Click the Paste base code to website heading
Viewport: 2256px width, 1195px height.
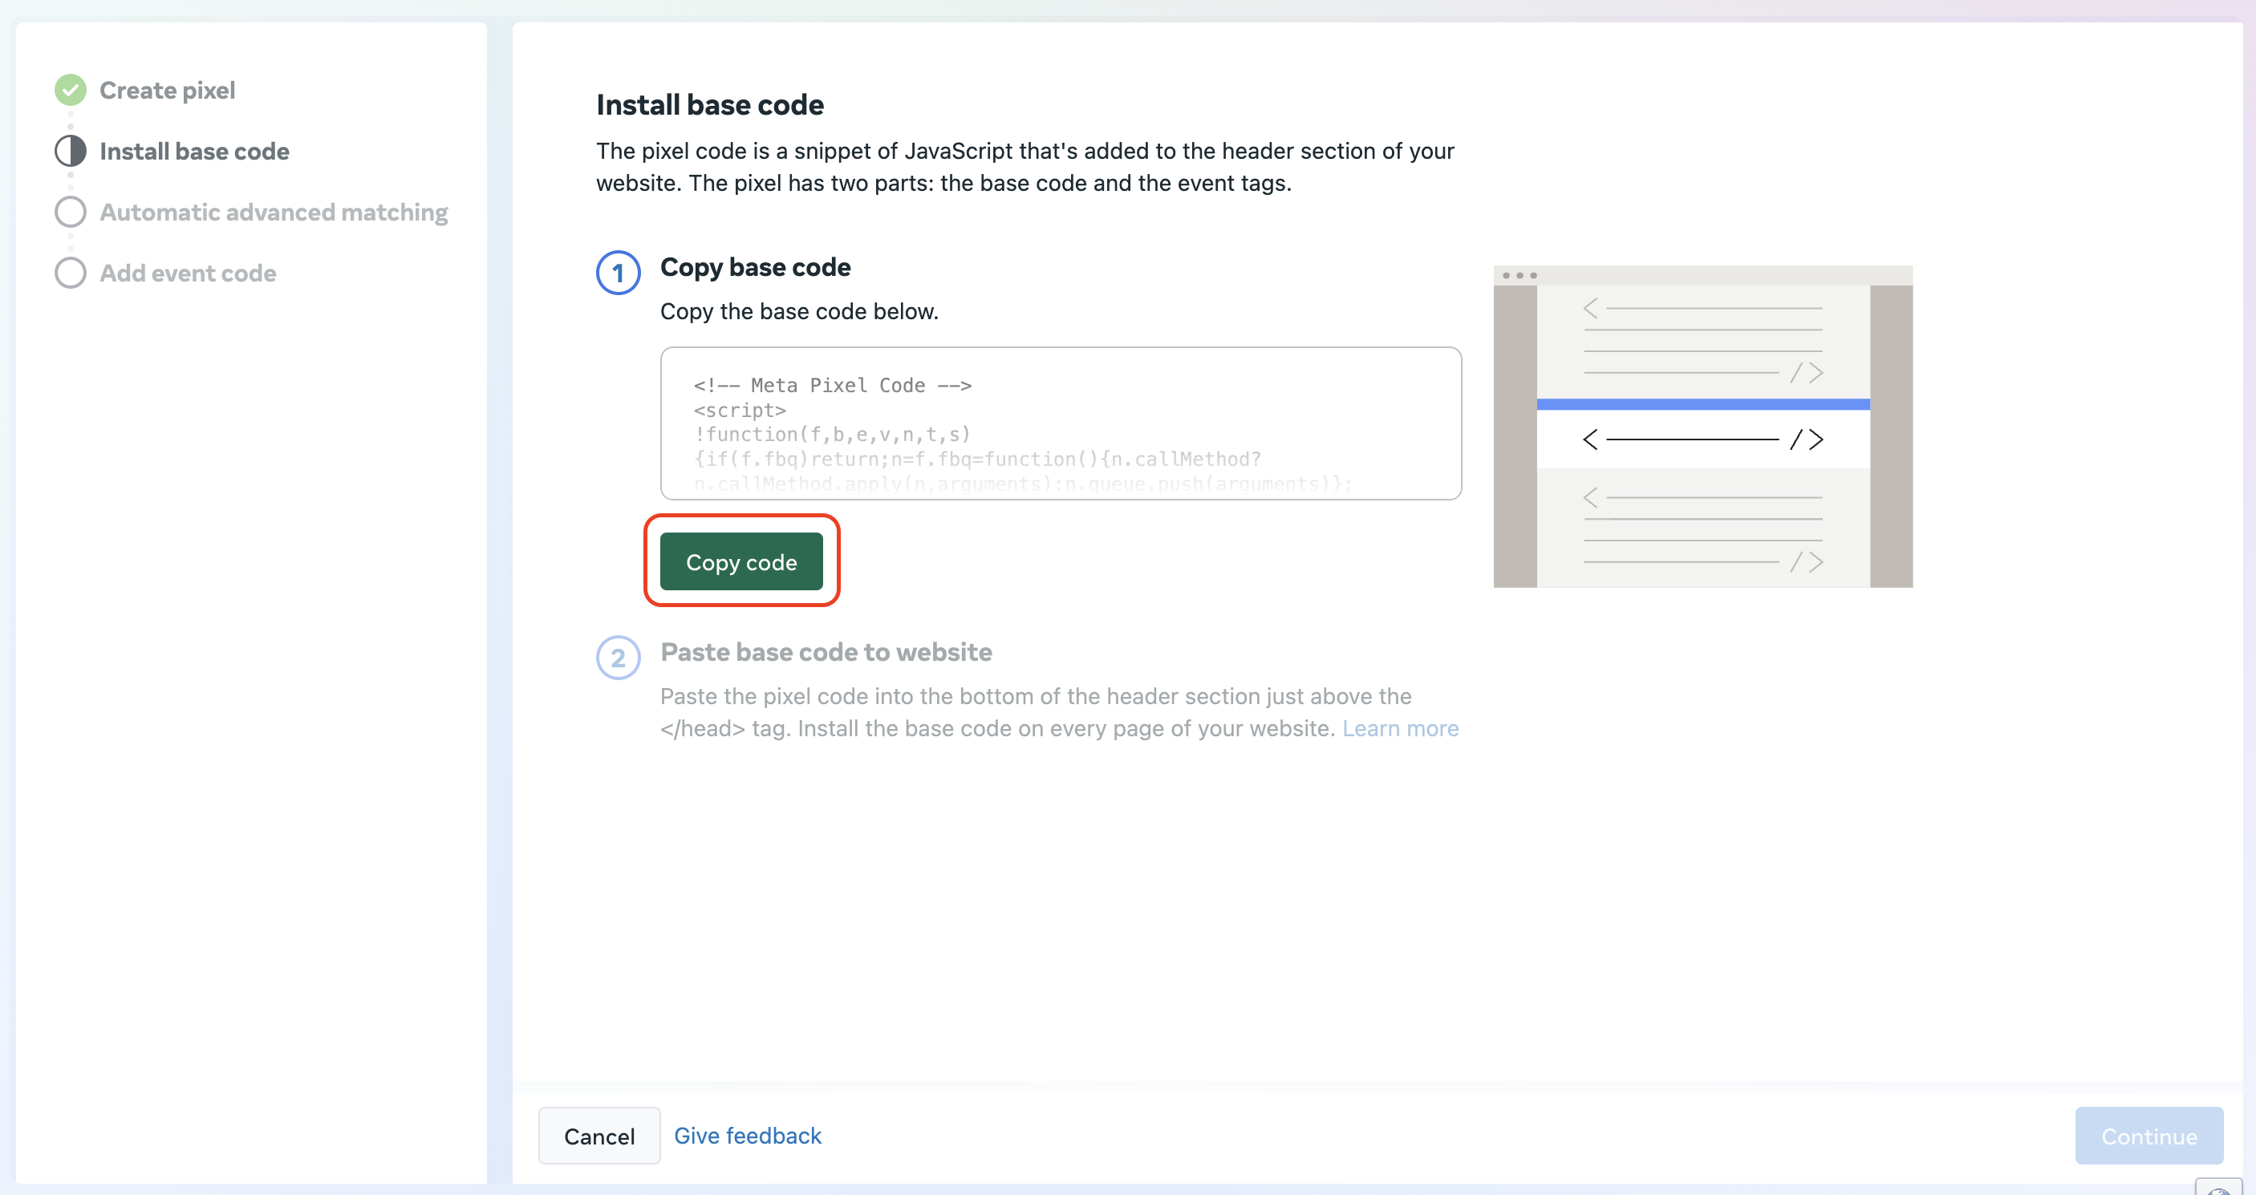click(826, 652)
